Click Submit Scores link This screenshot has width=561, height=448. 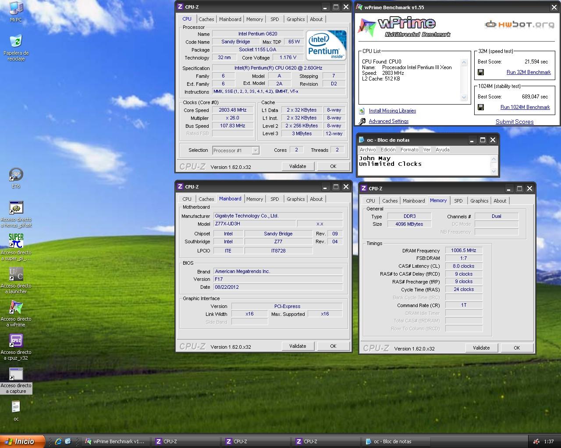[515, 122]
